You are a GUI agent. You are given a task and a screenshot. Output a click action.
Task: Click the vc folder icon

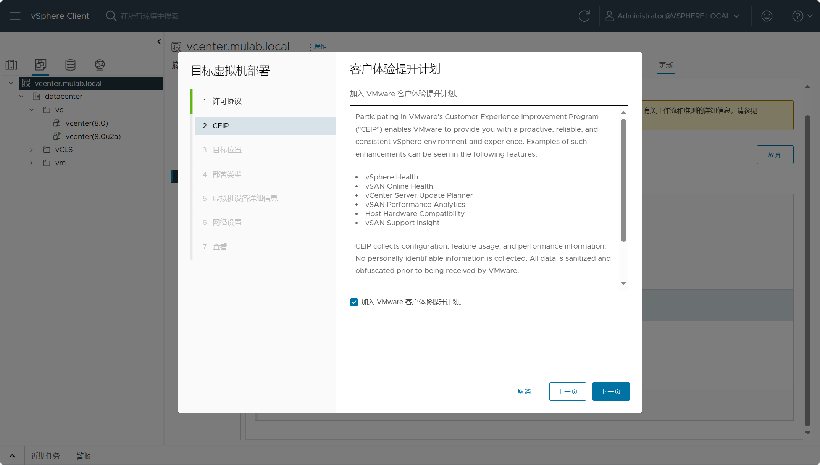click(x=47, y=110)
